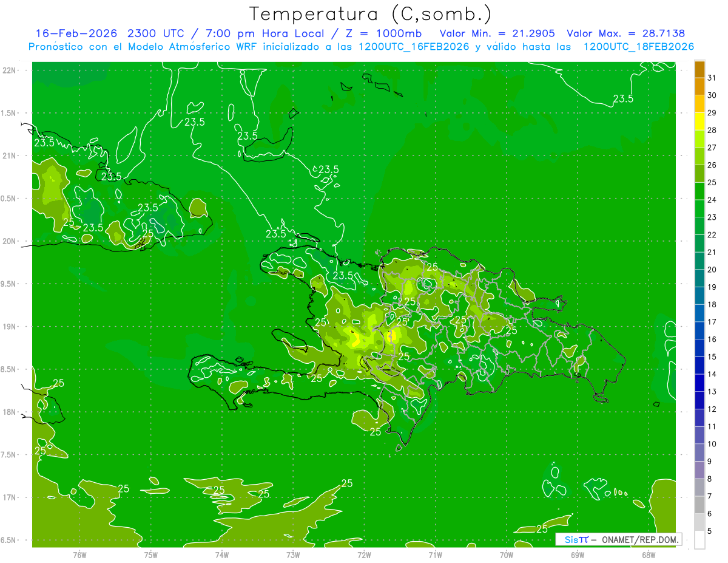Click the '17' color scale label
Viewport: 728px width, 563px height.
coord(712,322)
